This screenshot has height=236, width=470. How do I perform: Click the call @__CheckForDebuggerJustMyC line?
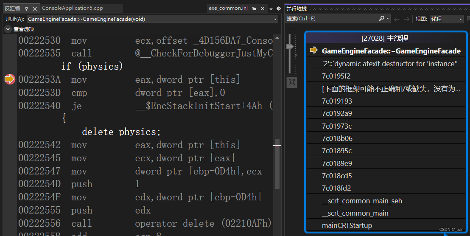coord(145,53)
